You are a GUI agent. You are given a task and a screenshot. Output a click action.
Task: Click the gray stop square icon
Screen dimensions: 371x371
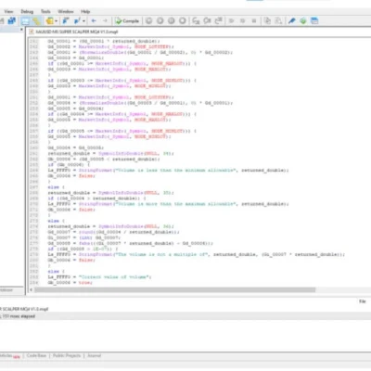[x=254, y=20]
